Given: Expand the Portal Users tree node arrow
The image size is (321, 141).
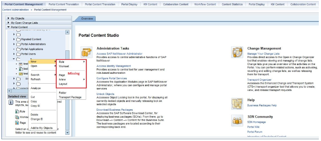Looking at the screenshot, I should click(14, 54).
